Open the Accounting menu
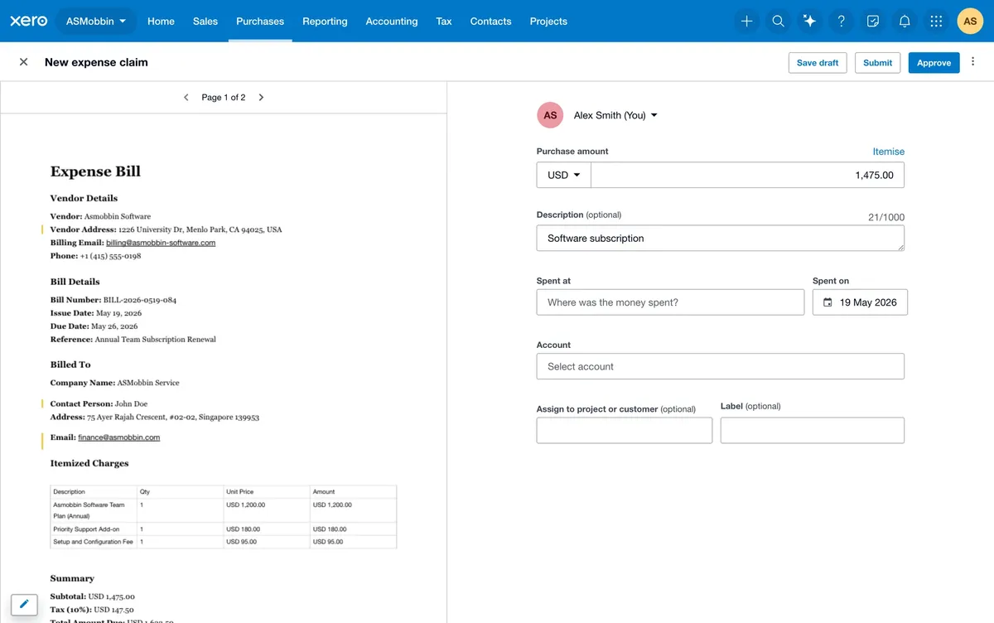 392,21
